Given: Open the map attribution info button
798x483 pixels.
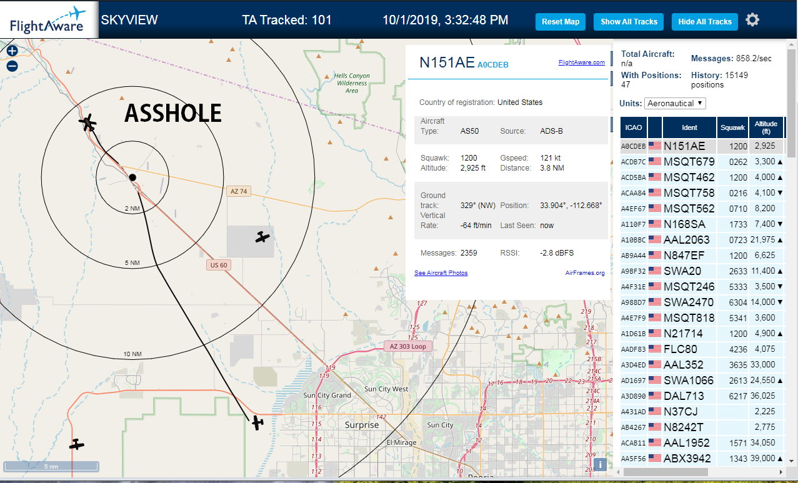Looking at the screenshot, I should [x=599, y=464].
